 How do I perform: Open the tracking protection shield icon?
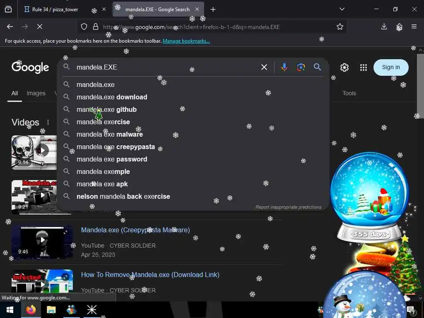pos(84,27)
